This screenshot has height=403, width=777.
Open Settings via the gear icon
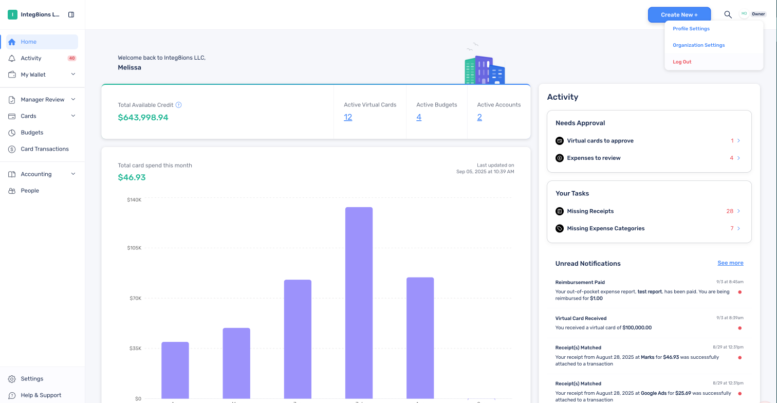12,379
